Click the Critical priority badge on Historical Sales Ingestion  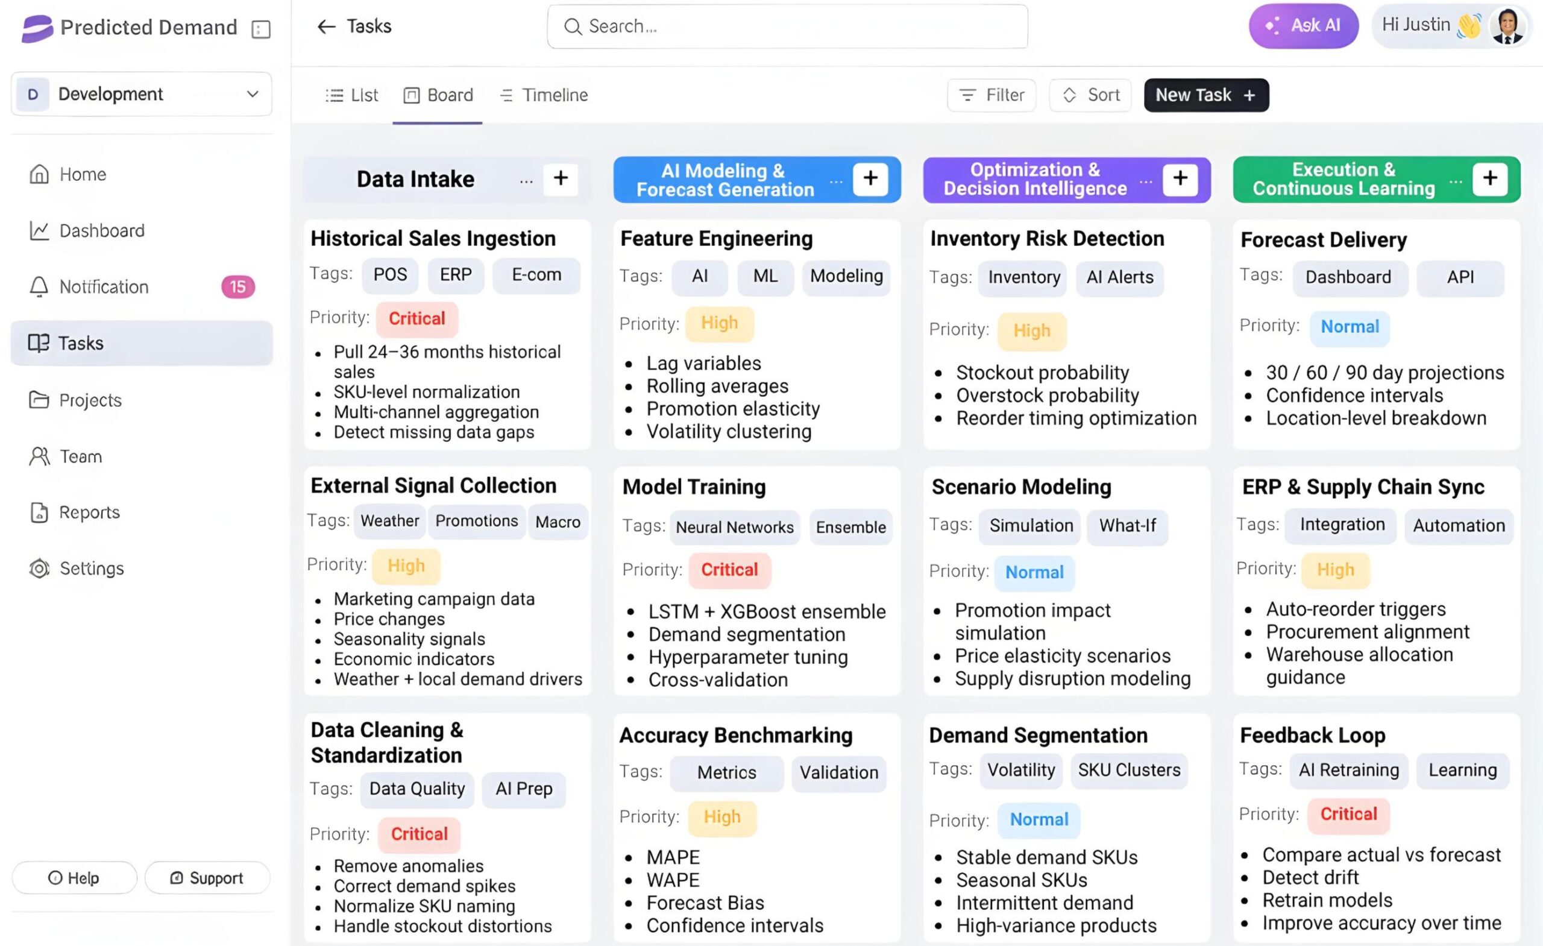pos(416,318)
